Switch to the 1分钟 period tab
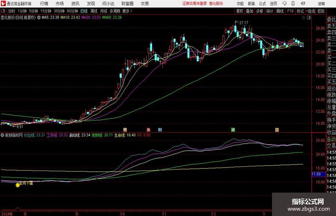336x216 pixels. click(x=22, y=11)
